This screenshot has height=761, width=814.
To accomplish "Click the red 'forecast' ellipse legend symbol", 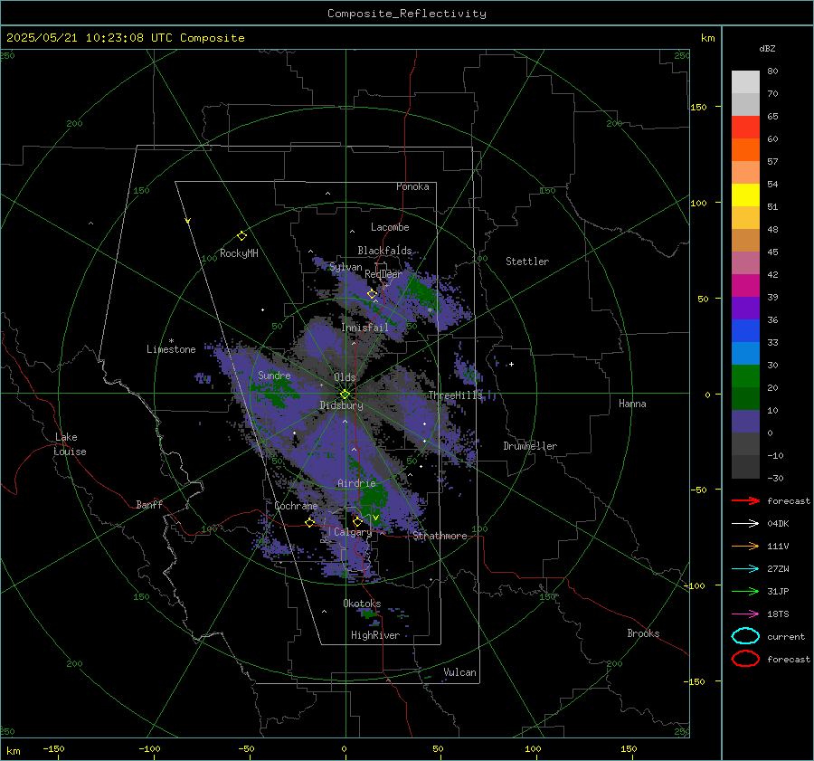I will [x=745, y=659].
